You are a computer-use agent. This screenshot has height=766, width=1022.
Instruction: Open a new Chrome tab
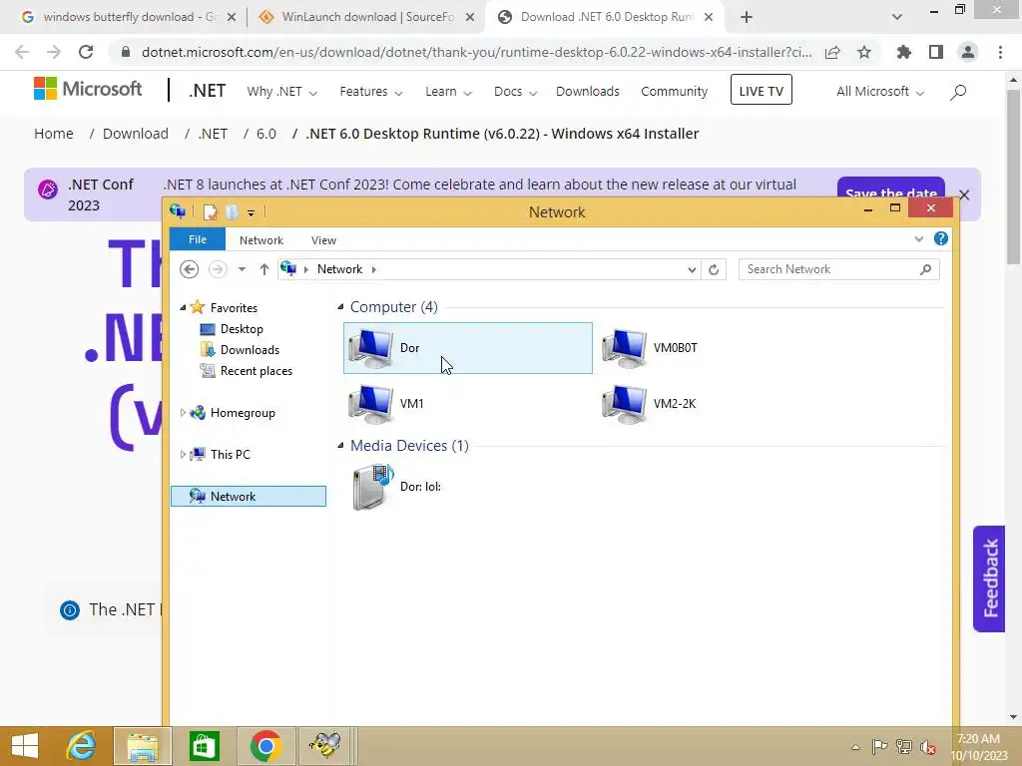[x=747, y=17]
